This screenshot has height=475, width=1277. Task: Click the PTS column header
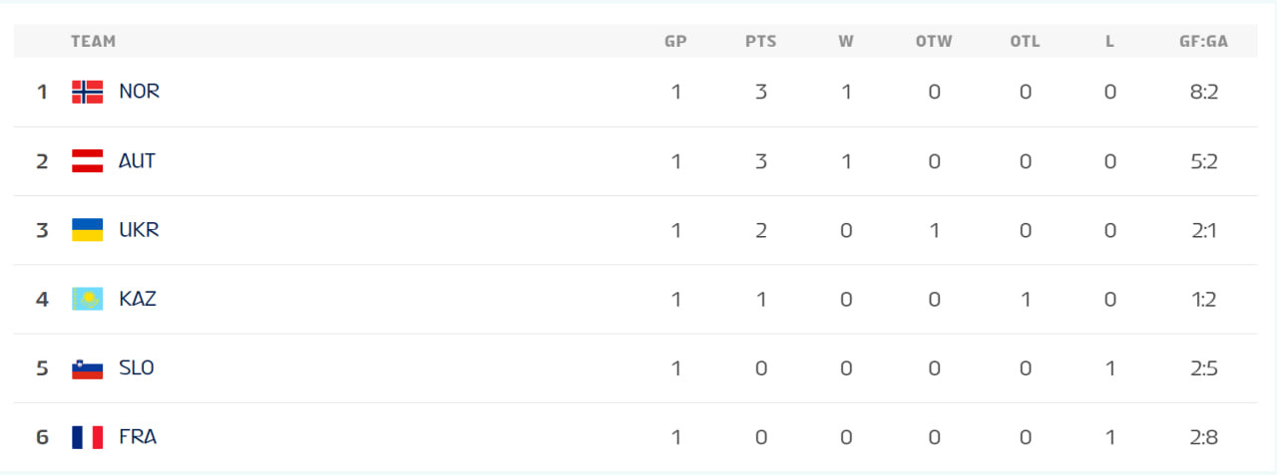pos(760,42)
